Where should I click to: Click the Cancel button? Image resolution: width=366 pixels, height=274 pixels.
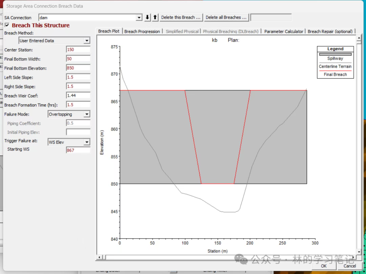pos(349,266)
